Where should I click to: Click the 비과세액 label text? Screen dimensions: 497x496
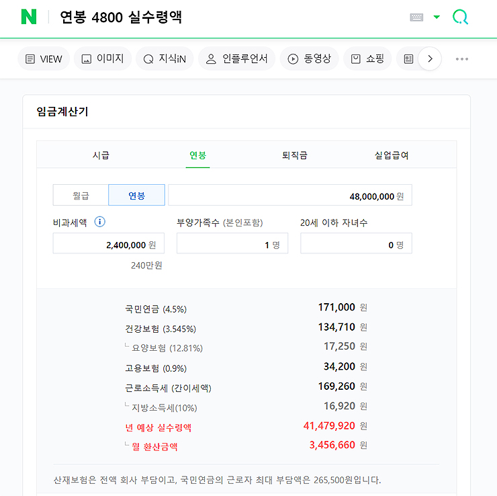click(x=70, y=222)
